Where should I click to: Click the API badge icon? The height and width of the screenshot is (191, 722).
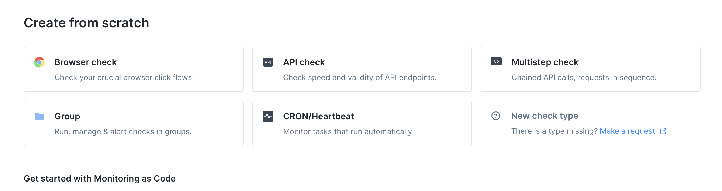coord(268,62)
